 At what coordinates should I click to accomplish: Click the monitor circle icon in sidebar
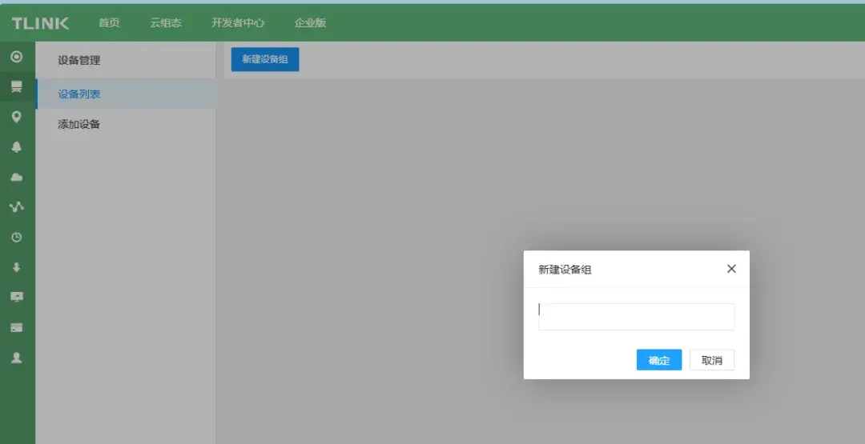coord(17,56)
